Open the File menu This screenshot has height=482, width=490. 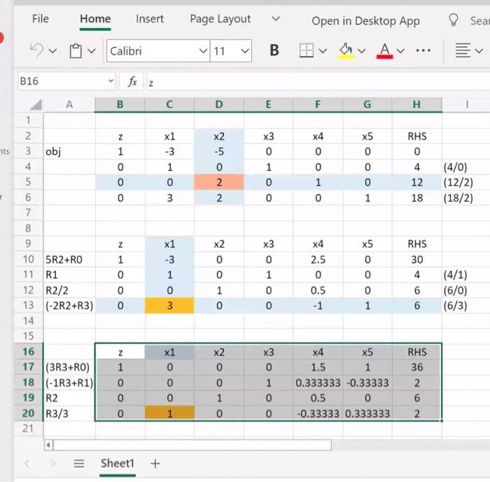41,19
